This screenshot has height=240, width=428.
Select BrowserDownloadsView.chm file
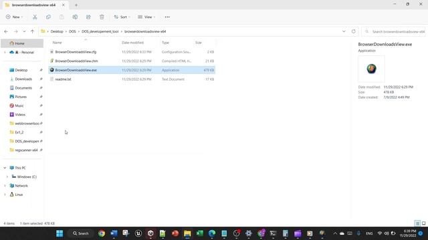pyautogui.click(x=132, y=61)
